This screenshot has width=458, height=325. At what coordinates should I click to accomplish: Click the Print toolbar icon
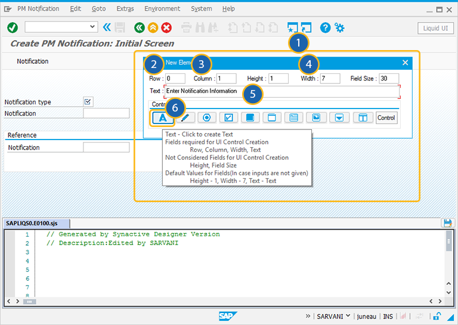point(186,28)
